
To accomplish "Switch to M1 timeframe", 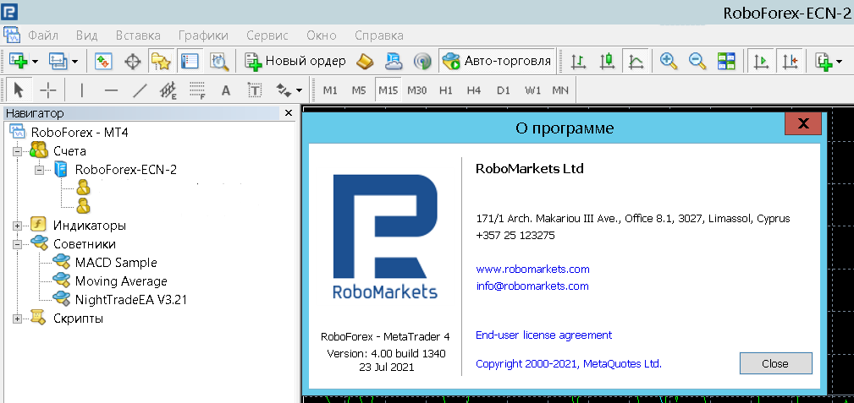I will pyautogui.click(x=330, y=90).
